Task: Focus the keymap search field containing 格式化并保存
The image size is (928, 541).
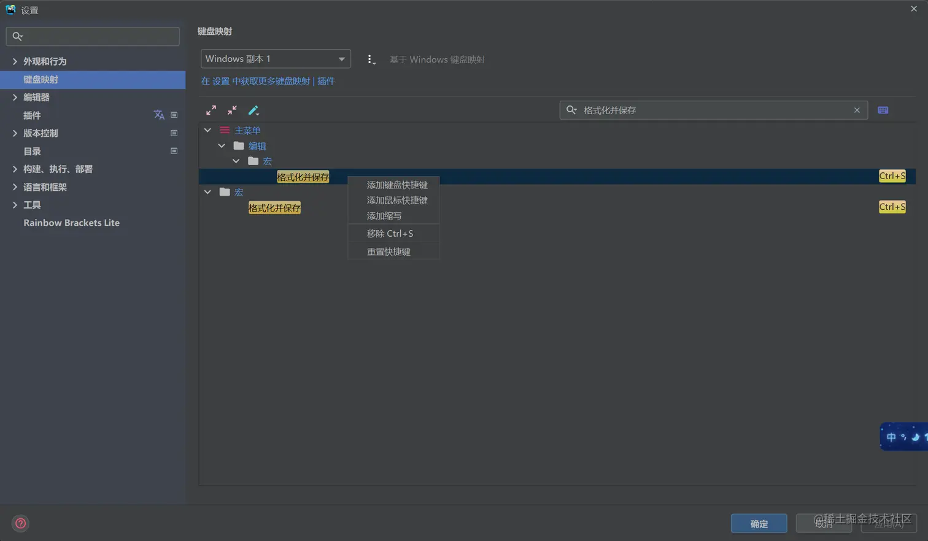Action: pos(714,110)
